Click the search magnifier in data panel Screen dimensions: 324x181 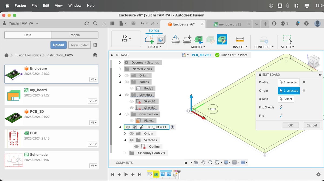95,23
